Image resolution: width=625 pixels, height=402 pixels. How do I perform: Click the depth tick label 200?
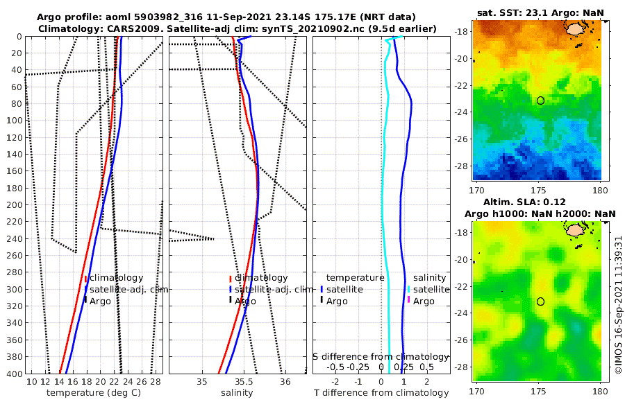pos(14,205)
